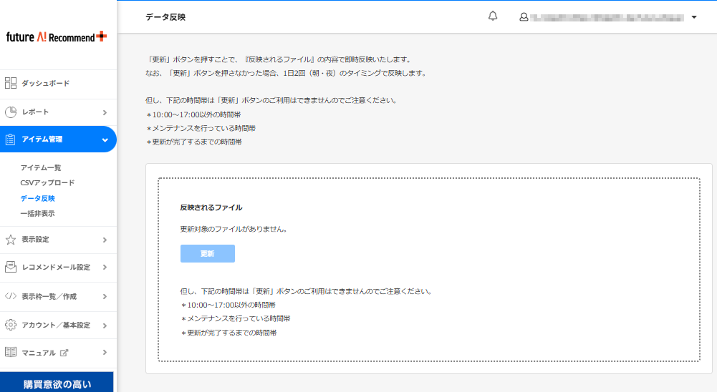Click the dashboard grid icon

[11, 83]
